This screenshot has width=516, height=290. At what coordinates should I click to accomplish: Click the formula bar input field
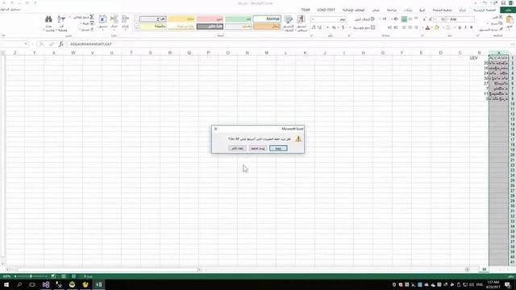289,44
